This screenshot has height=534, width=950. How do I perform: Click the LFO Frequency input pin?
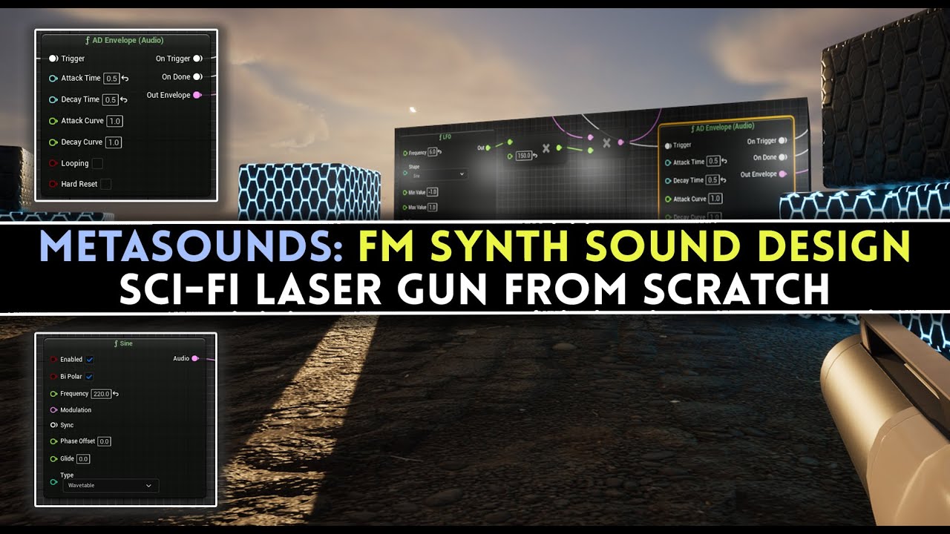tap(404, 152)
